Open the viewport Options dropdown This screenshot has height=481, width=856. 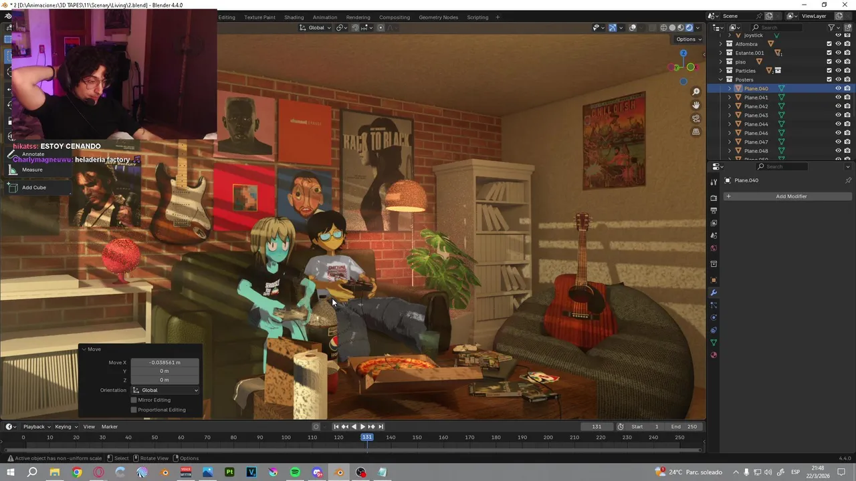(688, 39)
